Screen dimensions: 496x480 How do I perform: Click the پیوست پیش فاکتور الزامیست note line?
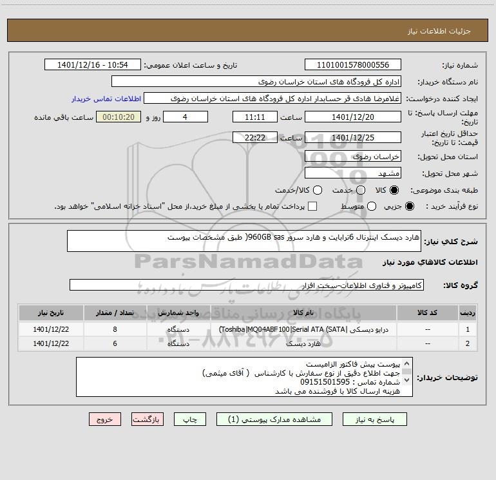point(353,364)
